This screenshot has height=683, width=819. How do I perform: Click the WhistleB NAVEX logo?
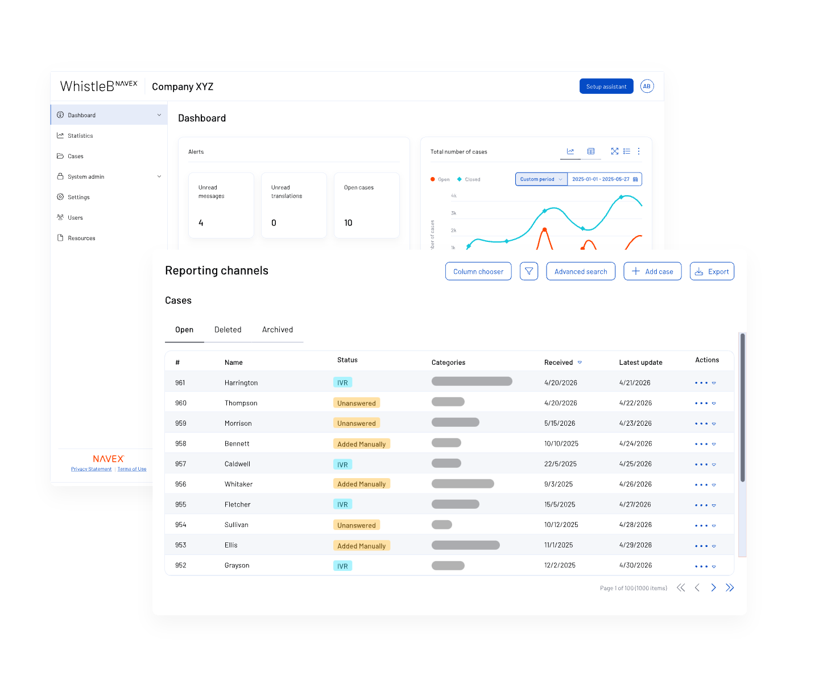[x=99, y=86]
